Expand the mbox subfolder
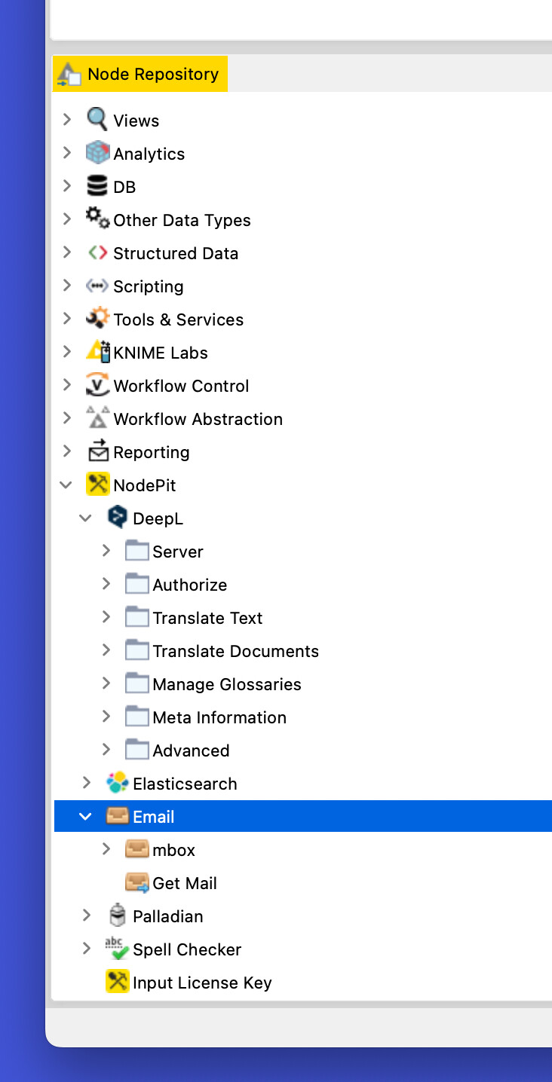This screenshot has width=552, height=1082. (106, 848)
